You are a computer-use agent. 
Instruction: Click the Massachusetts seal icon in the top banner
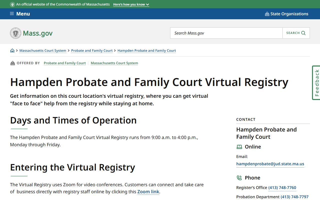coord(12,4)
